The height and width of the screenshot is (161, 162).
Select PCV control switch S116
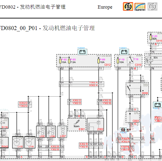pos(4,123)
